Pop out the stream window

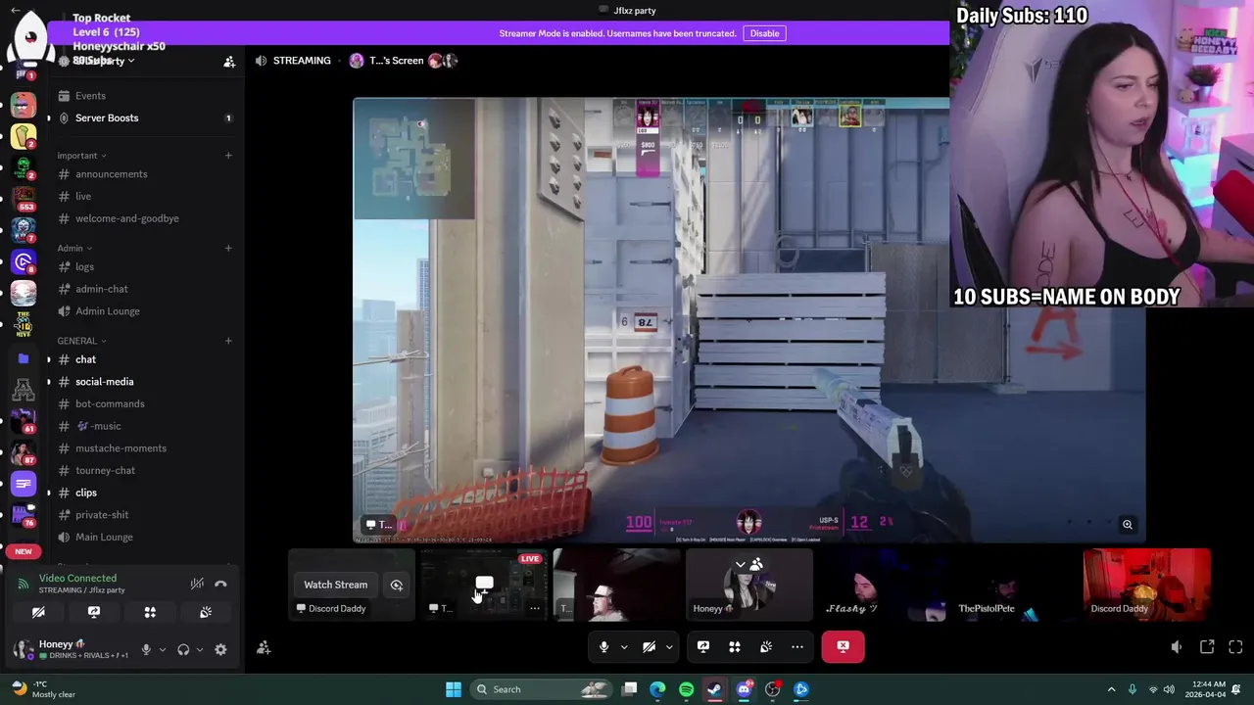tap(1207, 646)
